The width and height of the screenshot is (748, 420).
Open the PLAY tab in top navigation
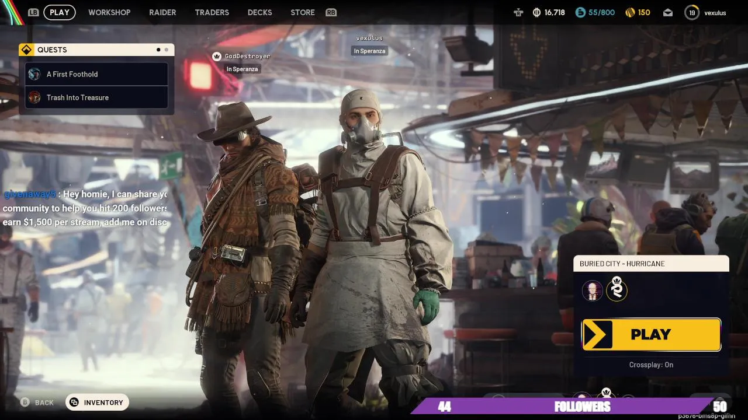coord(60,12)
